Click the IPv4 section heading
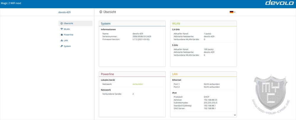The image size is (296, 120). click(175, 93)
